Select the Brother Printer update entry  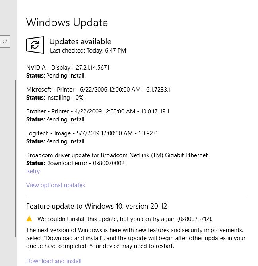point(97,111)
